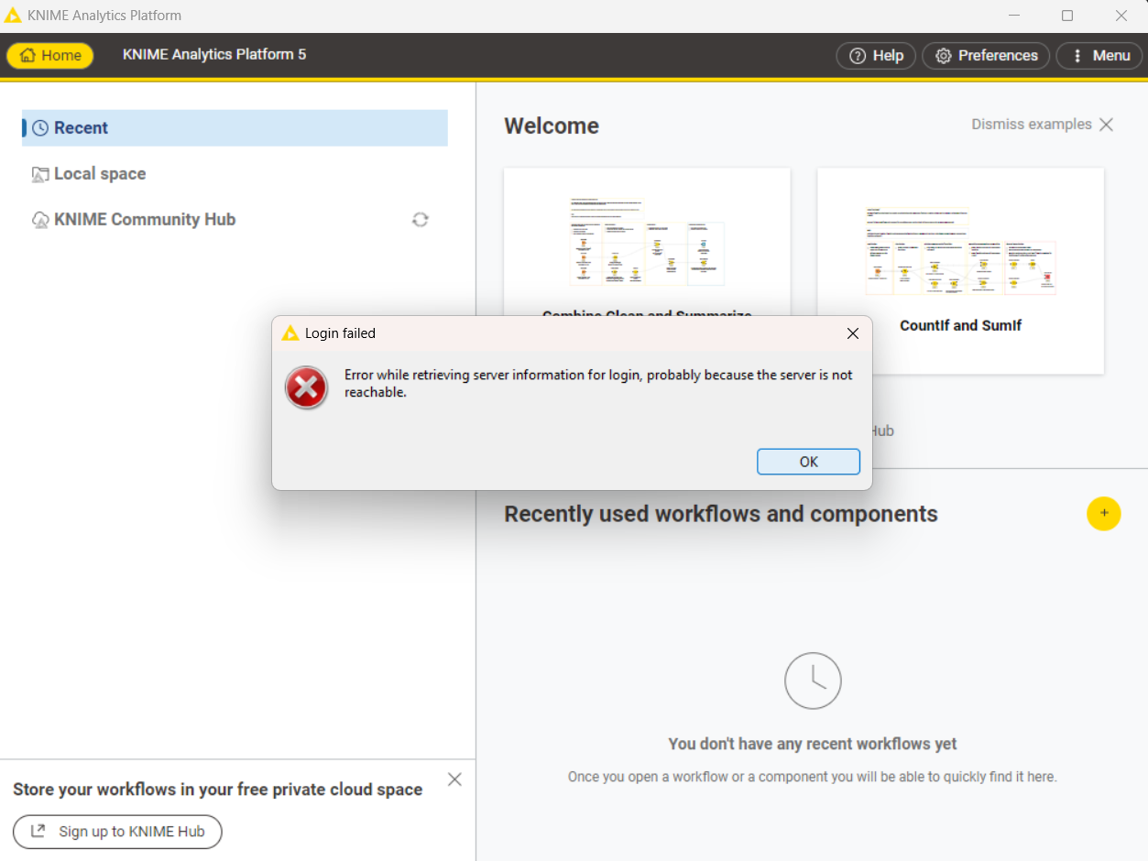Click the Local space computer icon

click(x=40, y=174)
